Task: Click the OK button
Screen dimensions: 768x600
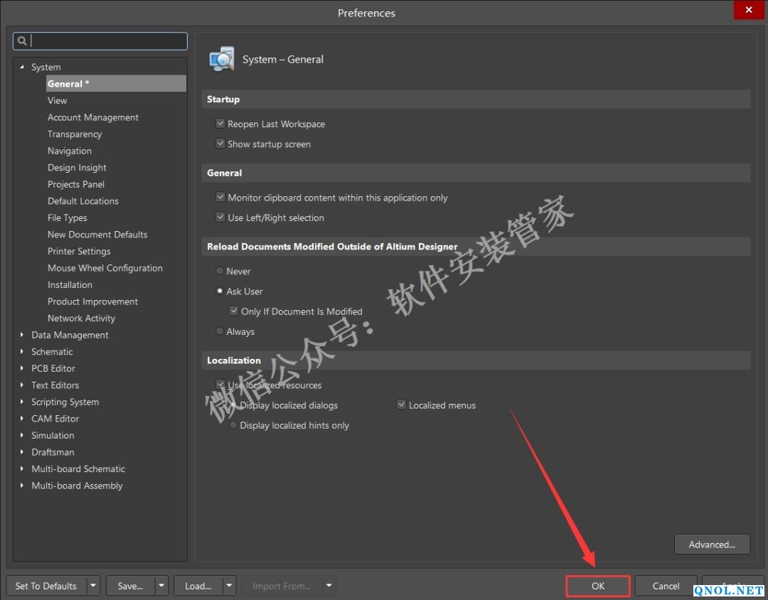Action: [x=597, y=586]
